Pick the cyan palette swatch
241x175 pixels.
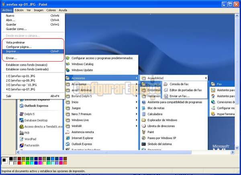[x=32, y=163]
